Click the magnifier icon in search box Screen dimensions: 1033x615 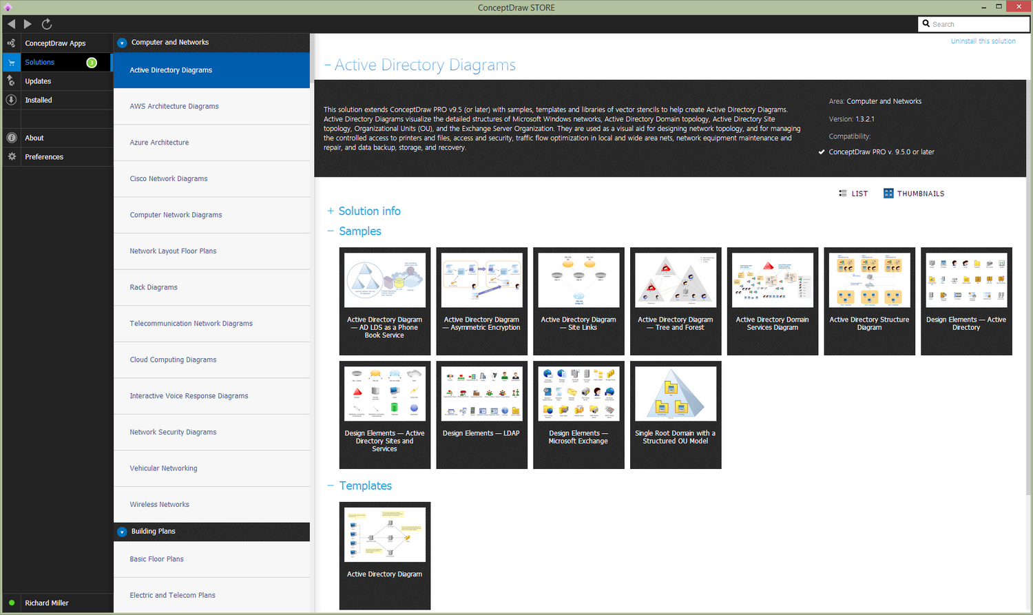point(926,24)
